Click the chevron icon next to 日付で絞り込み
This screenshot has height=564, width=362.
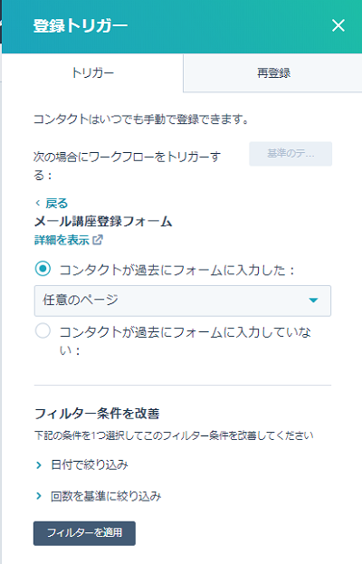(x=39, y=465)
